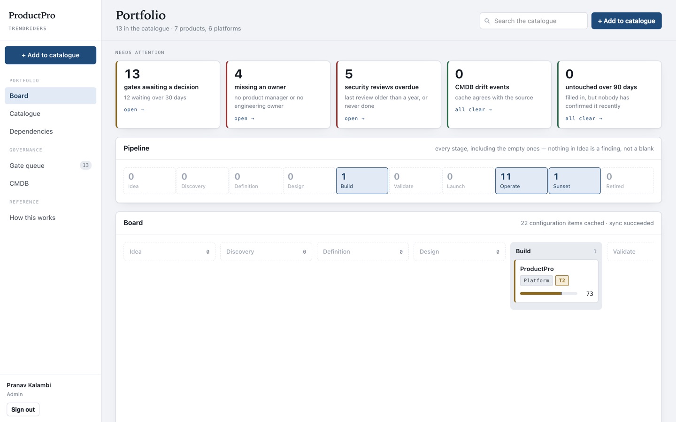The image size is (676, 422).
Task: Select the Sunset pipeline stage
Action: (575, 181)
